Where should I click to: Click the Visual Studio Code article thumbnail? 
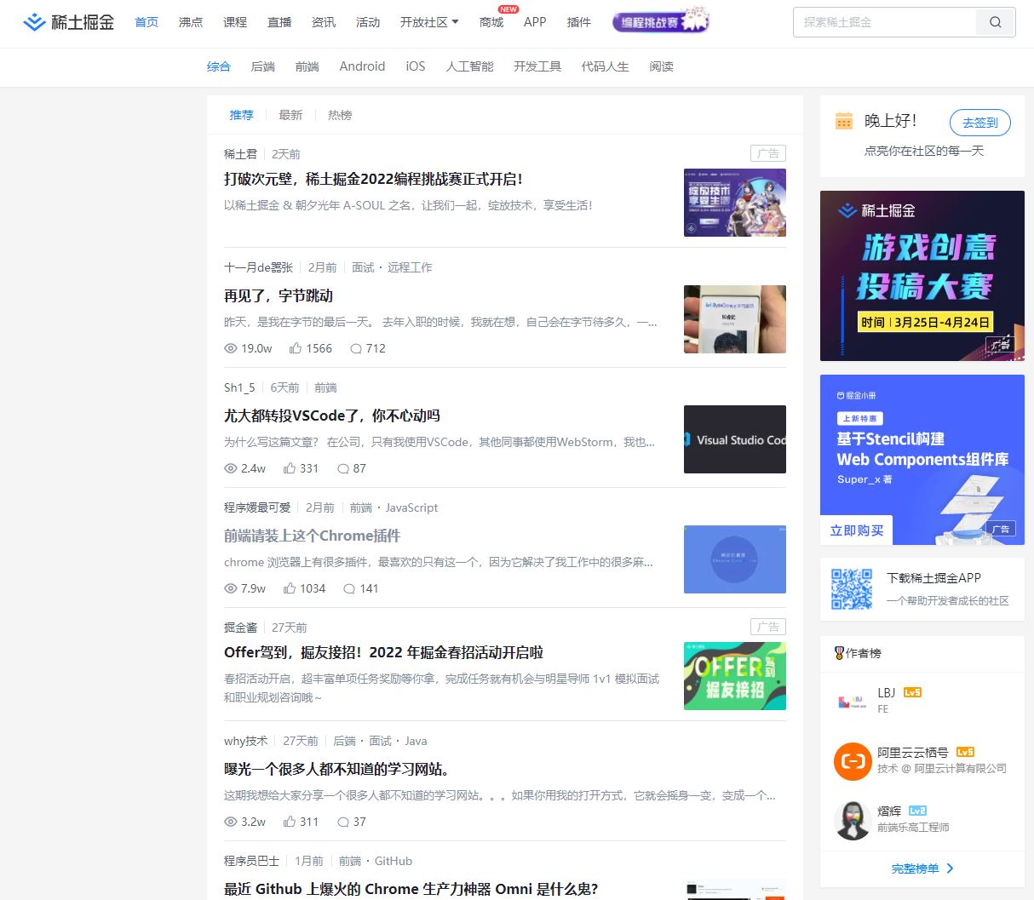click(735, 439)
